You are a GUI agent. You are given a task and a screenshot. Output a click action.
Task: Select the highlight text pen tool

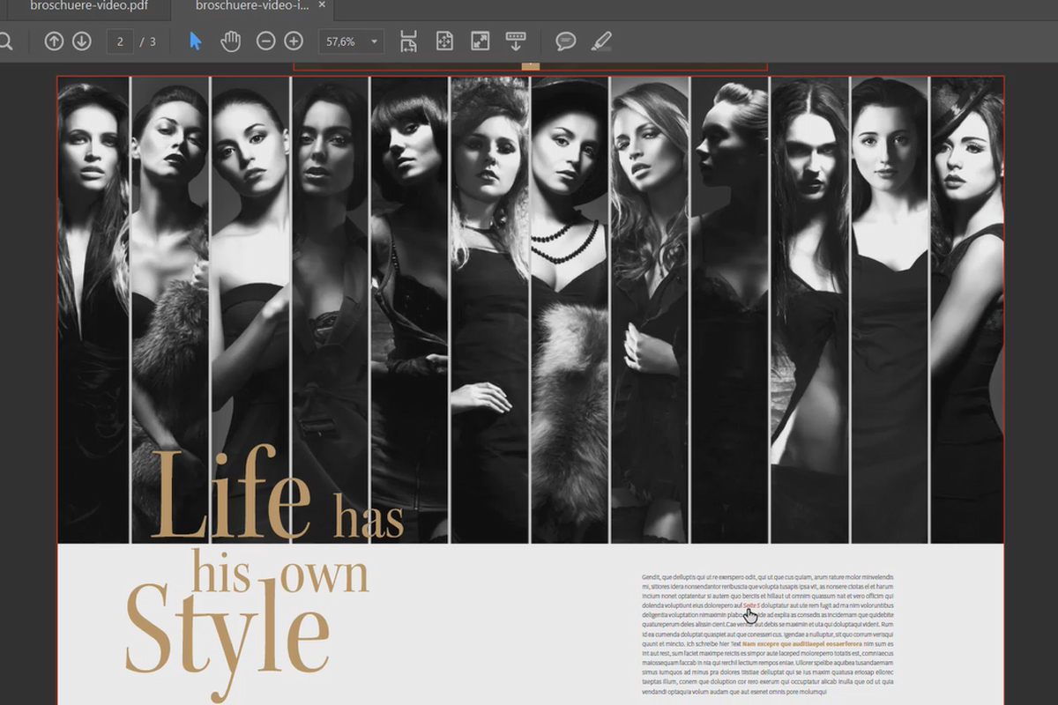[x=601, y=41]
